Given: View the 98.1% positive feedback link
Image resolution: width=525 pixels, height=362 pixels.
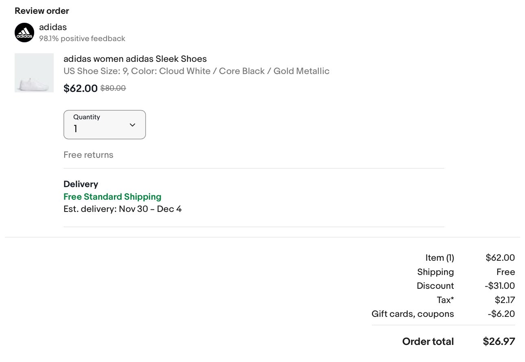Looking at the screenshot, I should click(82, 39).
